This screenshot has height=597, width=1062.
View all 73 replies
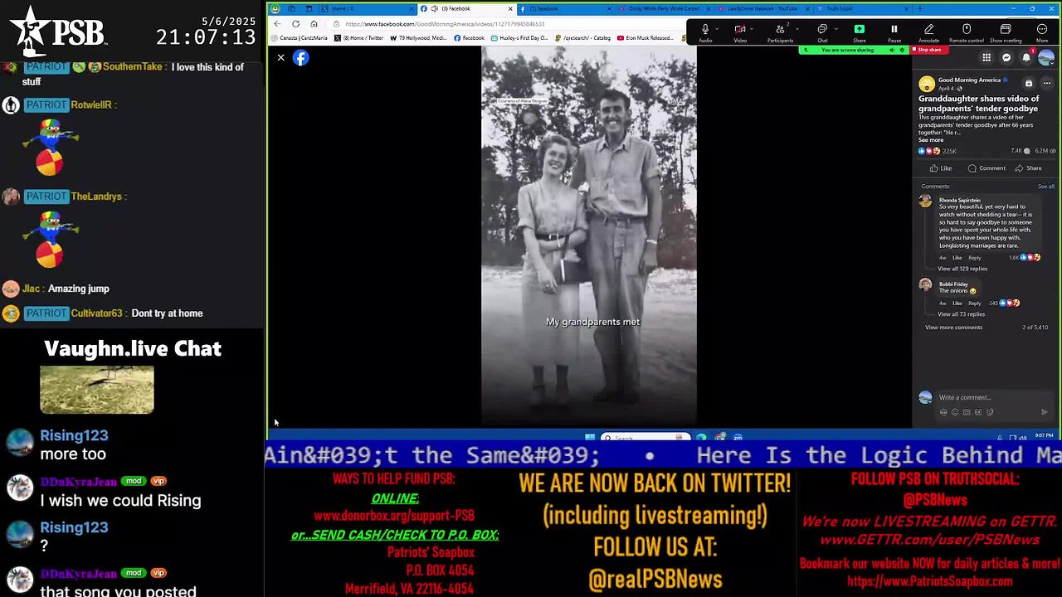click(x=961, y=314)
